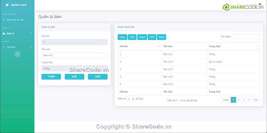Expand the Tài khoản menu chevron
267x133 pixels.
click(x=31, y=47)
